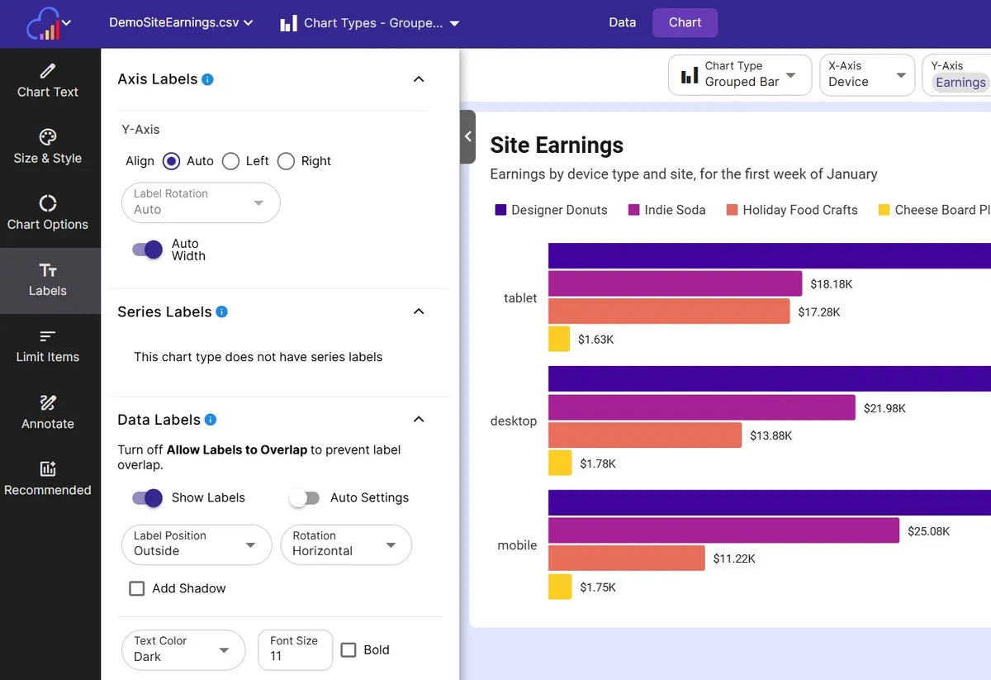Open the X-Axis Device dropdown
The width and height of the screenshot is (991, 680).
click(867, 75)
